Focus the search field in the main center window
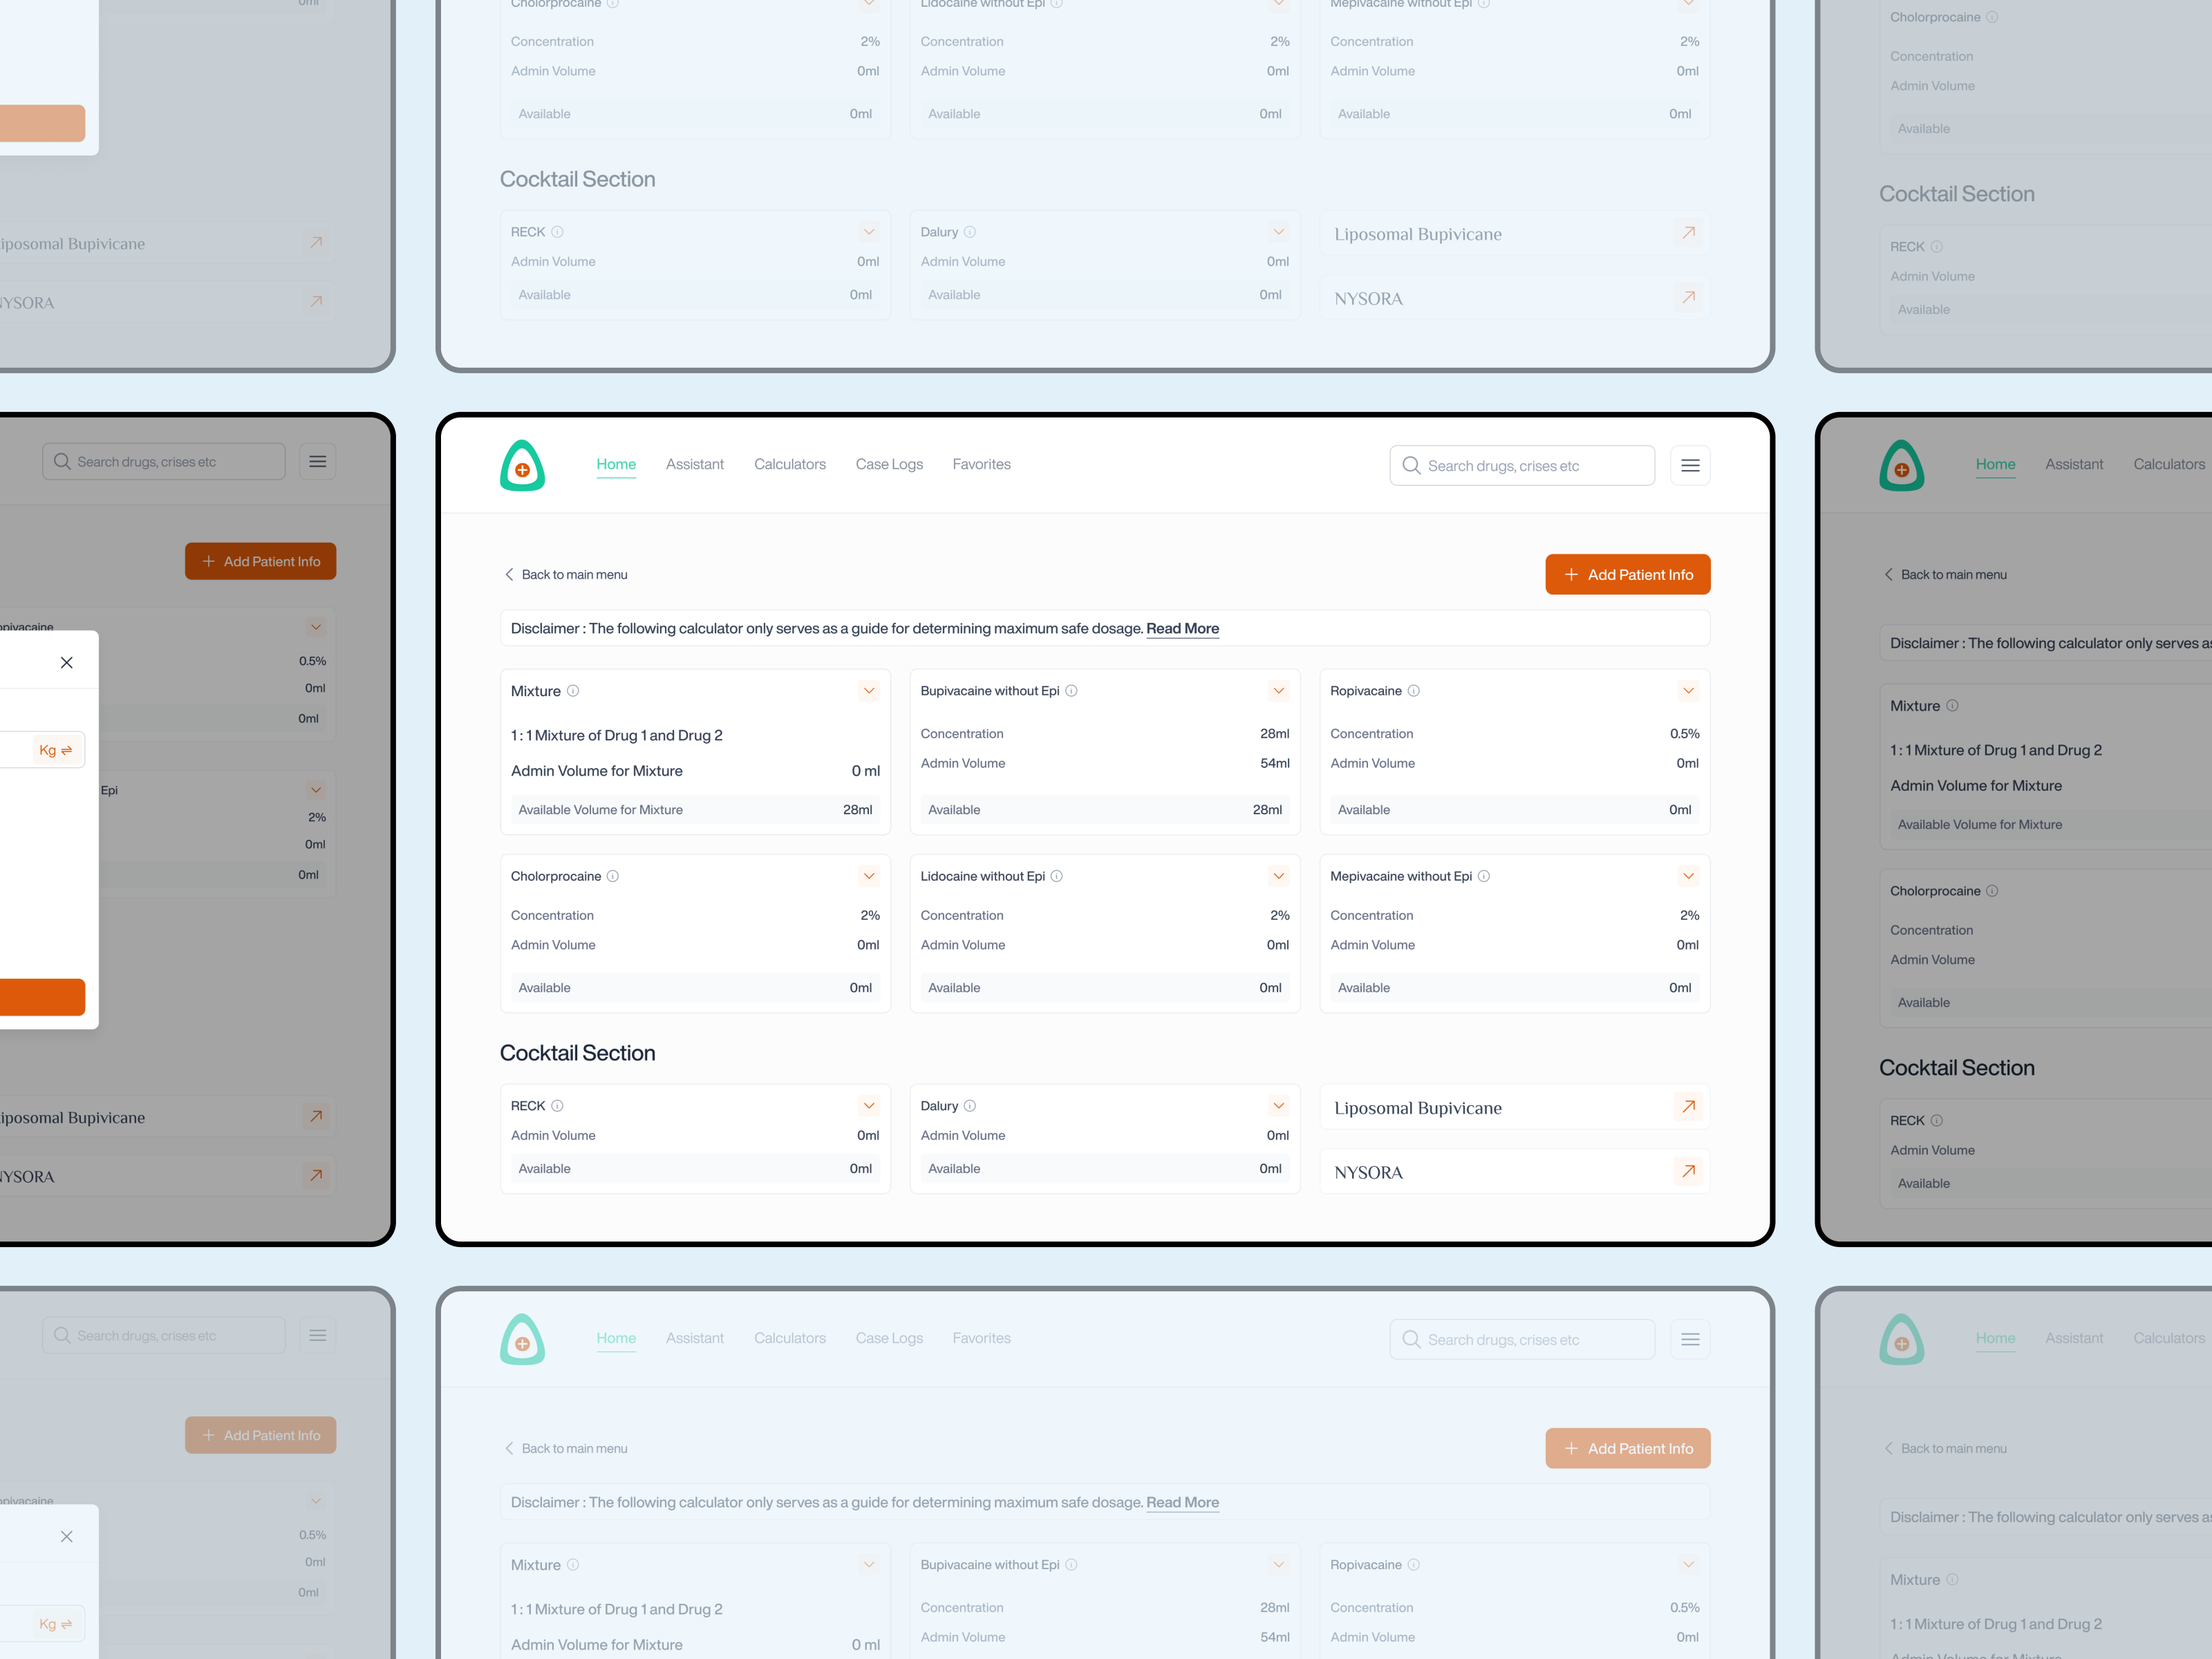The height and width of the screenshot is (1659, 2212). (1521, 465)
